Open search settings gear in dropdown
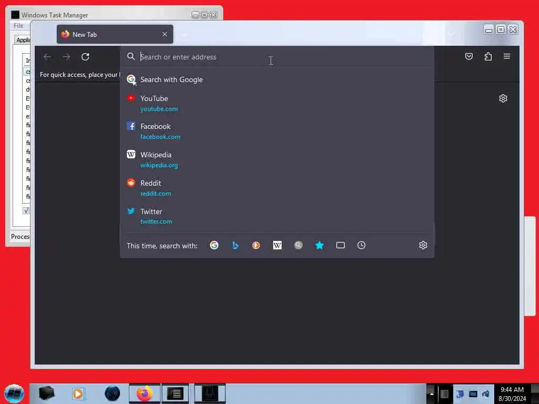This screenshot has width=539, height=404. [x=423, y=245]
